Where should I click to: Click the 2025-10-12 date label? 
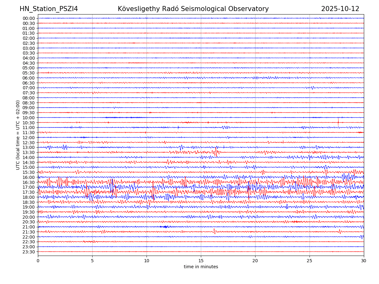pyautogui.click(x=340, y=9)
